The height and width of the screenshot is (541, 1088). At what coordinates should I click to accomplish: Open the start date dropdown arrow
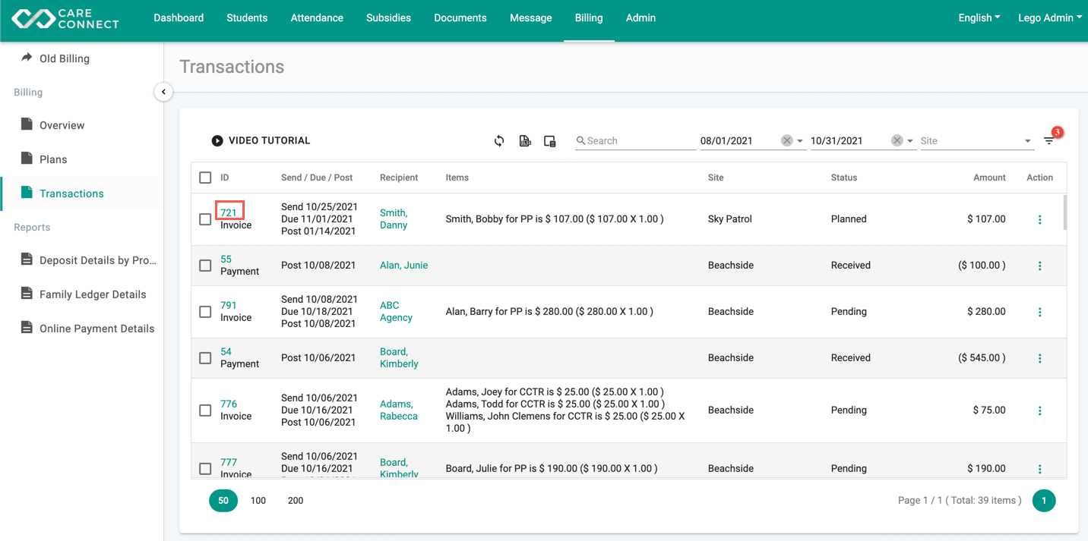coord(800,141)
